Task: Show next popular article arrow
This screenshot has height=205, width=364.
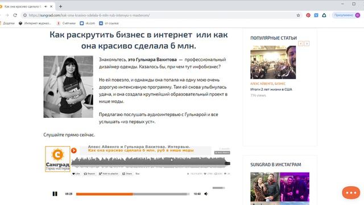Action: 307,43
